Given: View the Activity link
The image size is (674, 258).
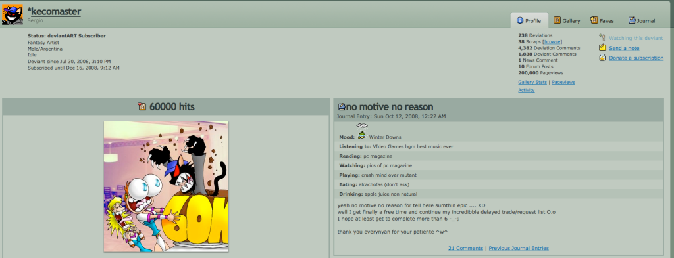Looking at the screenshot, I should click(x=526, y=90).
